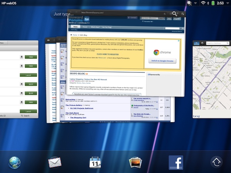Click the $1.99 price button in the App Catalog

tap(31, 93)
